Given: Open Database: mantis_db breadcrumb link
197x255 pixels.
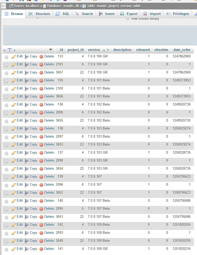Looking at the screenshot, I should point(63,6).
